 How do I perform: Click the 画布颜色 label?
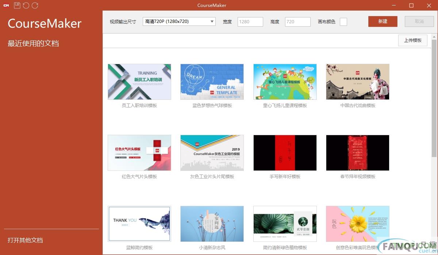point(327,22)
